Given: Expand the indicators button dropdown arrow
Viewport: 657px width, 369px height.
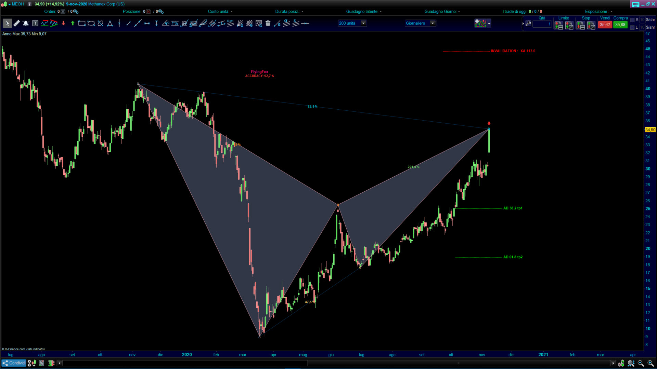Looking at the screenshot, I should (489, 24).
